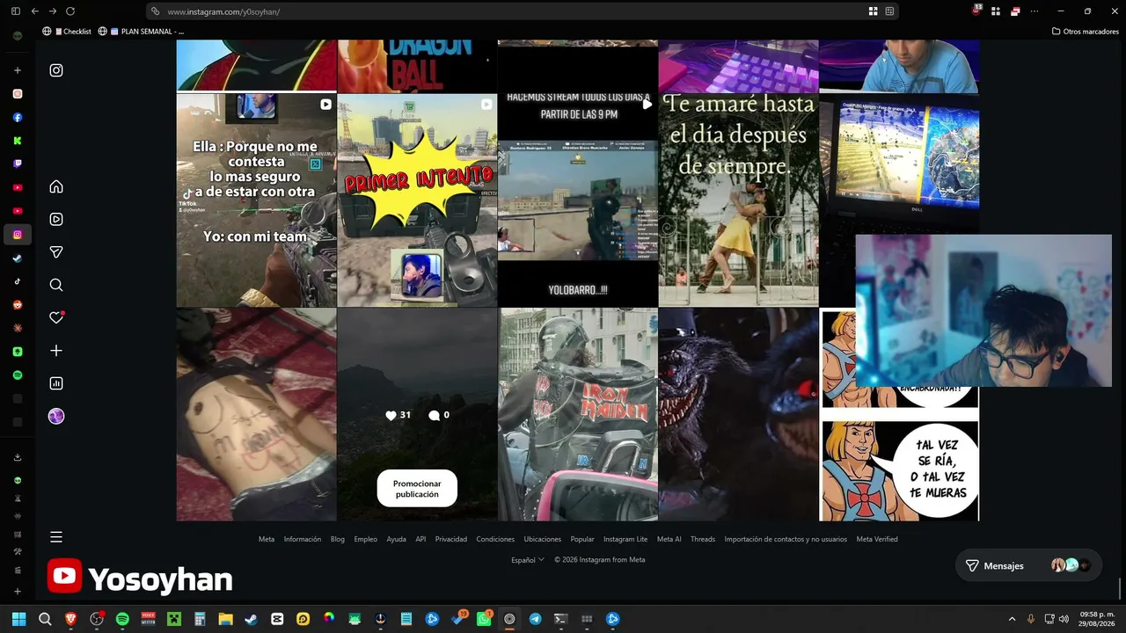Open notifications heart icon in sidebar

click(x=56, y=317)
